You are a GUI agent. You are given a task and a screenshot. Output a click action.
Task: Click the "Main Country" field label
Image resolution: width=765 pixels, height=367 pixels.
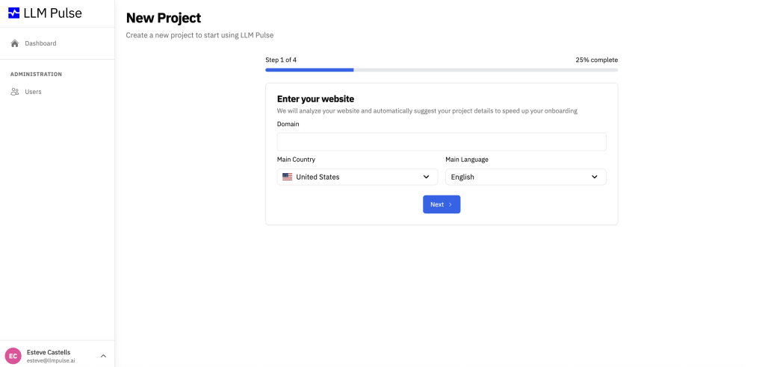(296, 160)
